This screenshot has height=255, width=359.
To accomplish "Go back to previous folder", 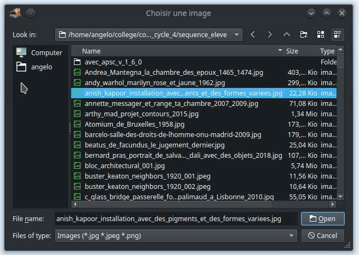I will [253, 35].
